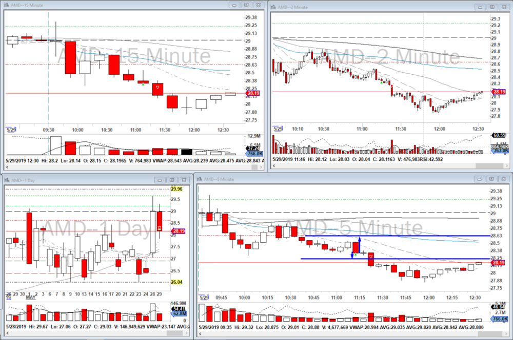Click the sell triangle marker on 15 Minute chart

coord(157,88)
